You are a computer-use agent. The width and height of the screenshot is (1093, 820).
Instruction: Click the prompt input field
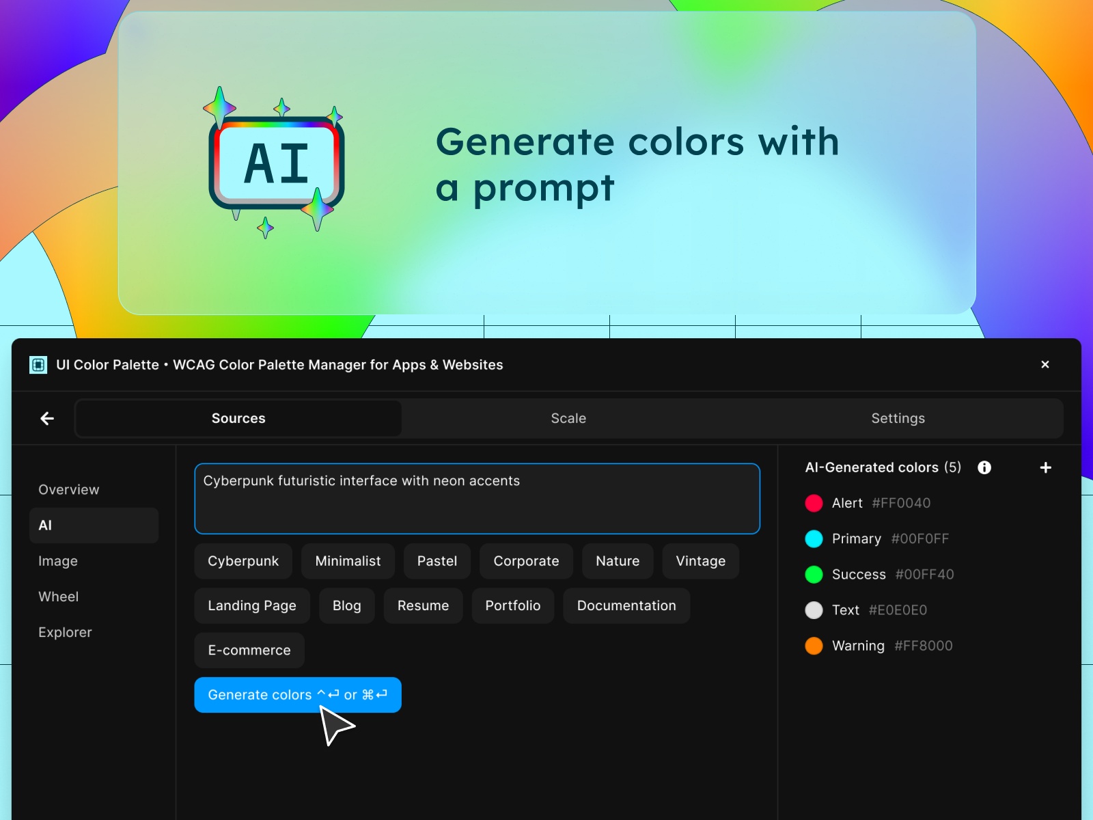477,499
